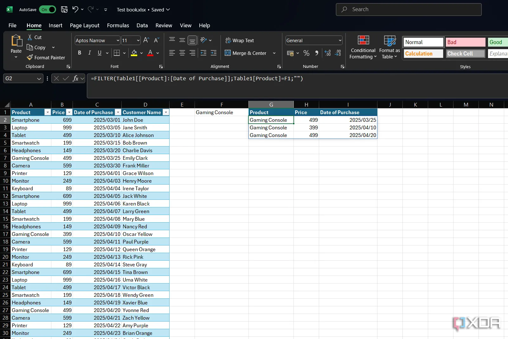Image resolution: width=508 pixels, height=339 pixels.
Task: Click Increase Indent icon
Action: coord(214,53)
